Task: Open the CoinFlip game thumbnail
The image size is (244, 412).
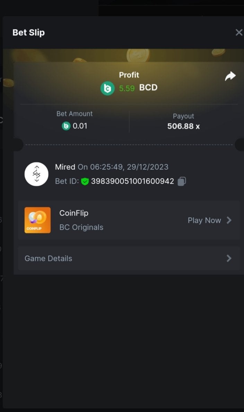Action: (37, 220)
